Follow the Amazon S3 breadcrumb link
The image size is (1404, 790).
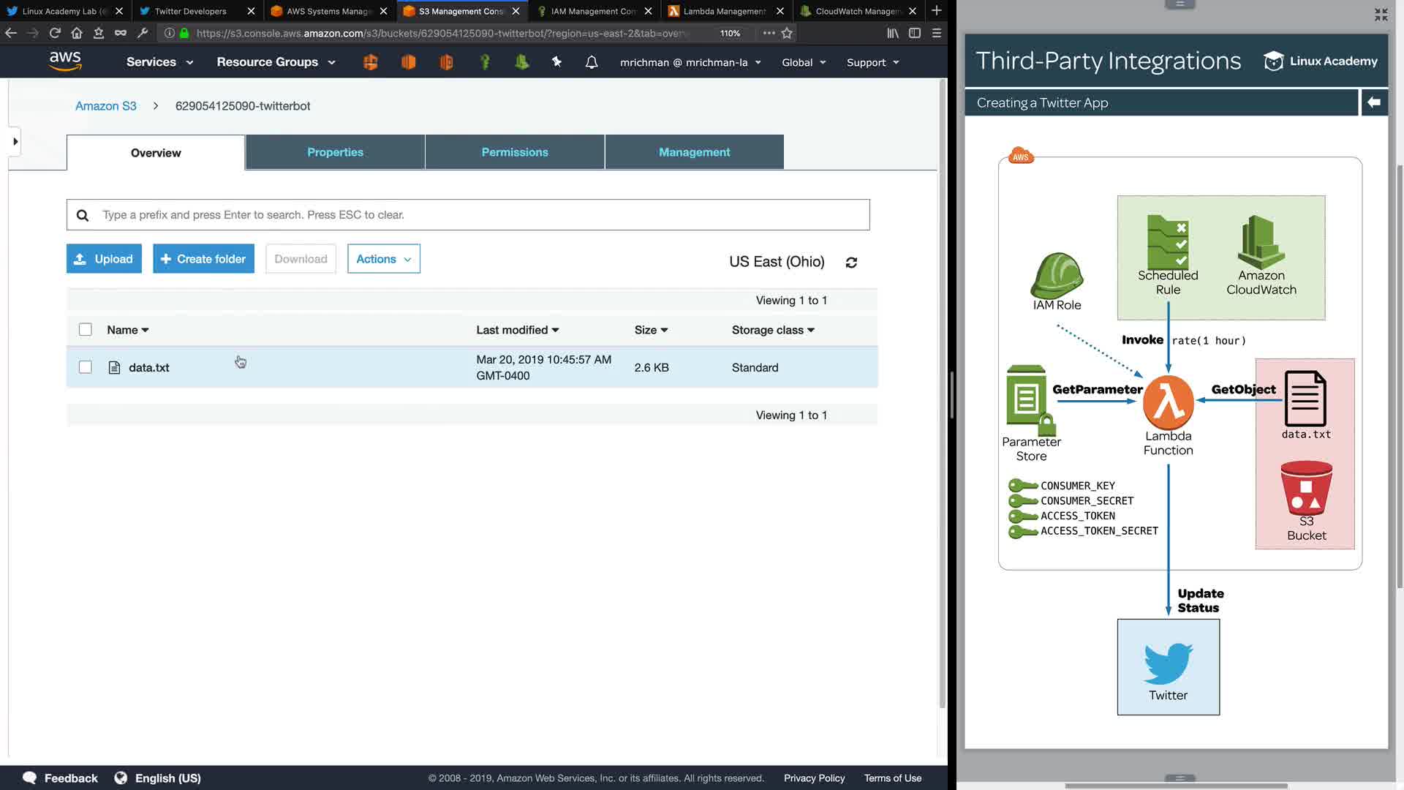106,106
